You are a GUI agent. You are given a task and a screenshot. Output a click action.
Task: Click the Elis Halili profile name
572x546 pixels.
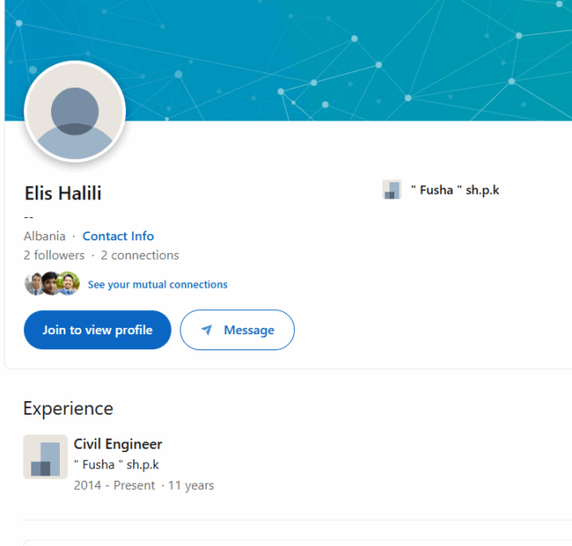(63, 193)
